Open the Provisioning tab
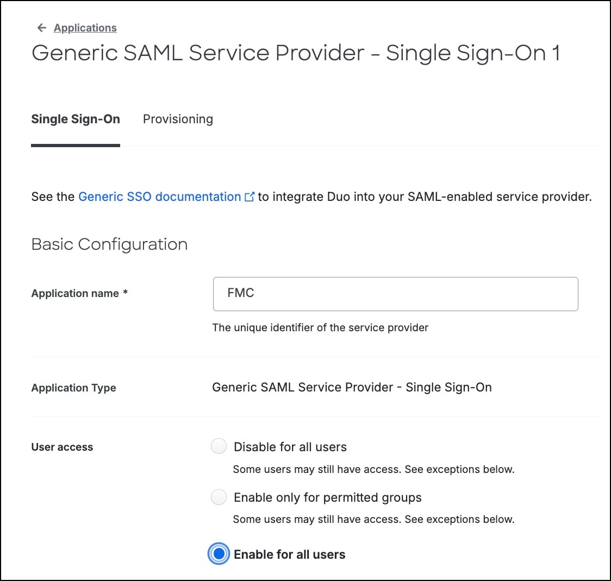Viewport: 611px width, 581px height. 178,119
